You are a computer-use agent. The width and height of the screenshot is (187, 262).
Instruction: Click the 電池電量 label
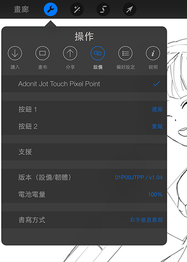coord(32,194)
